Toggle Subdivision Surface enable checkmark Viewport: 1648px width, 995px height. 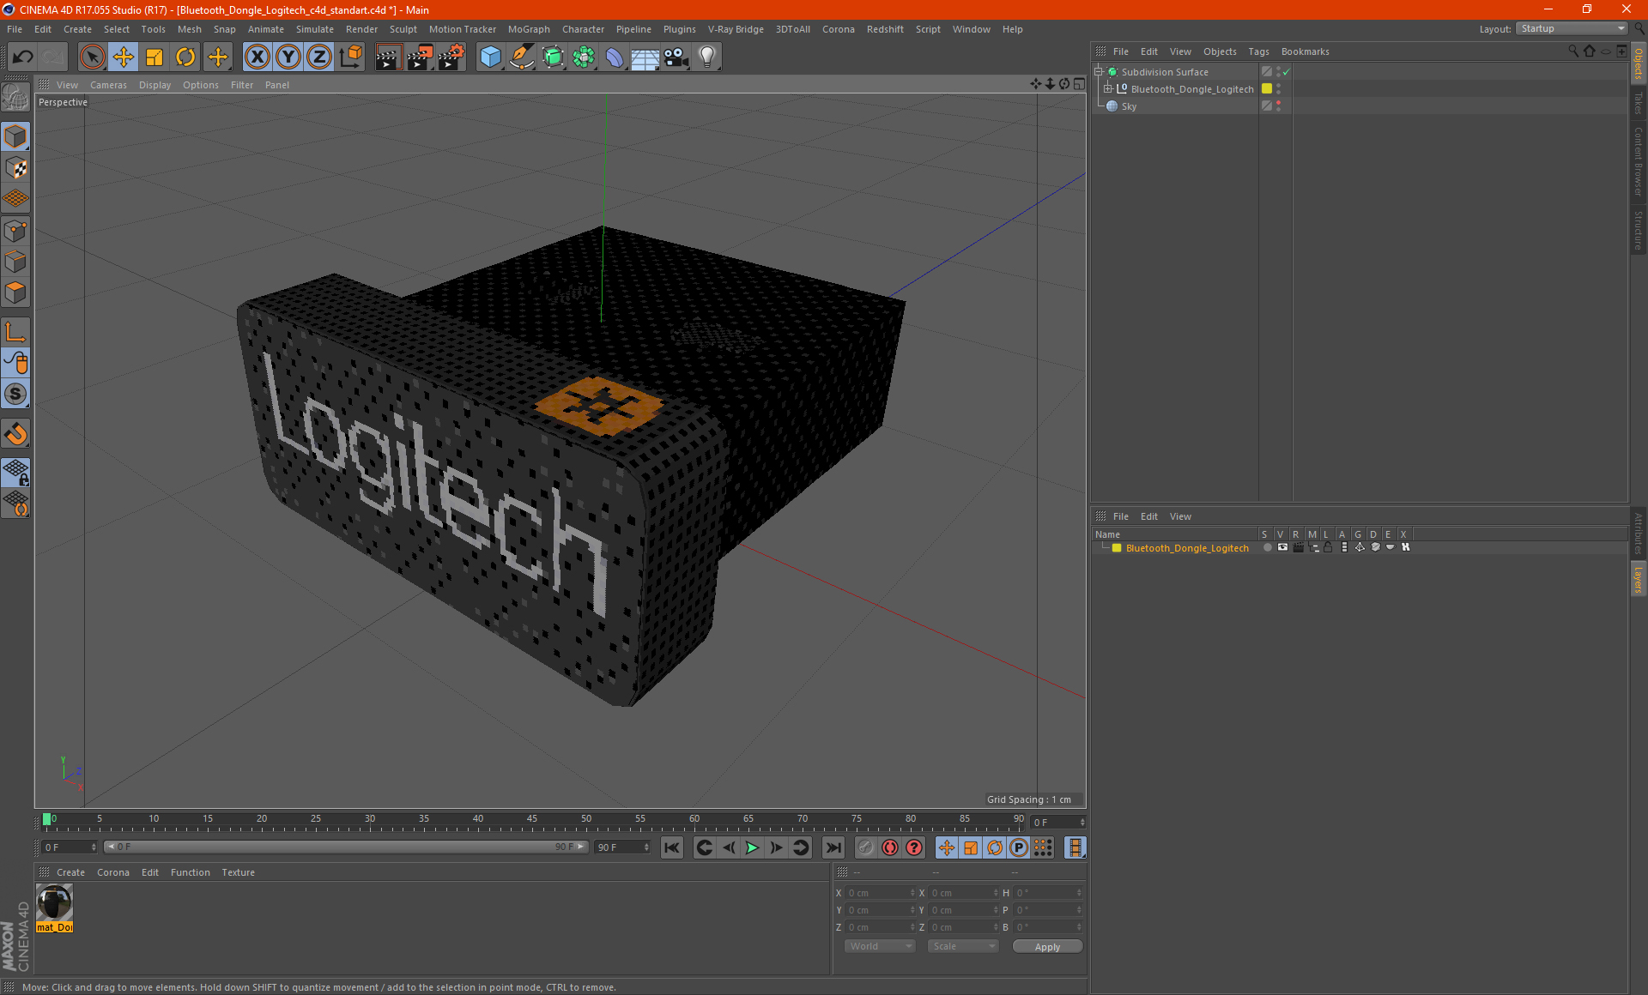(1286, 72)
